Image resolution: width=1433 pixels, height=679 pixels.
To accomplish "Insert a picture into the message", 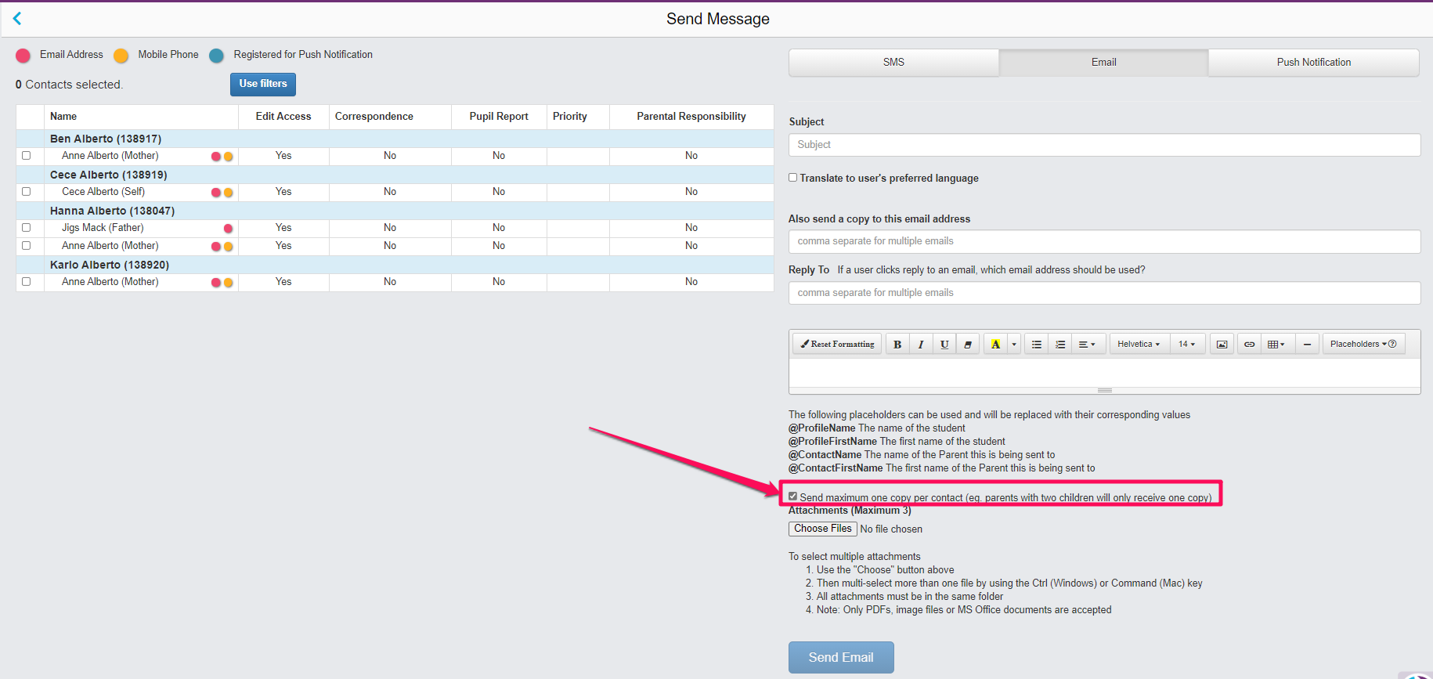I will pyautogui.click(x=1222, y=345).
